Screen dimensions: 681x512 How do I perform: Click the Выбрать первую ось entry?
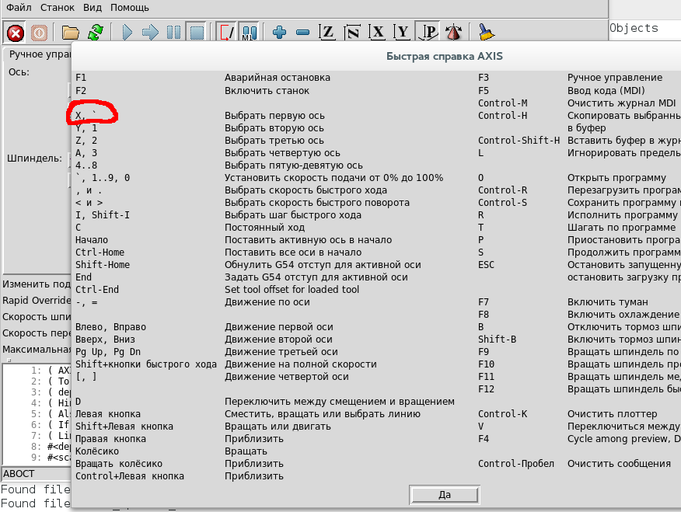274,116
